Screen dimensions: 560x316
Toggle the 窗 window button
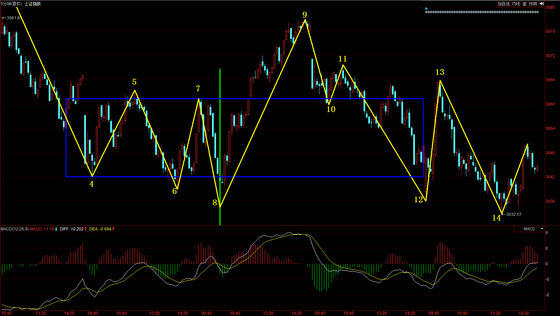pyautogui.click(x=524, y=4)
